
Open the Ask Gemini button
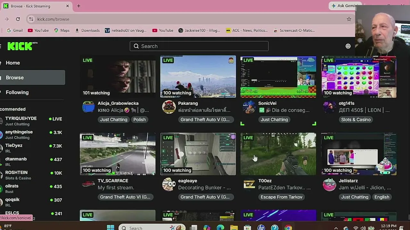click(x=345, y=6)
